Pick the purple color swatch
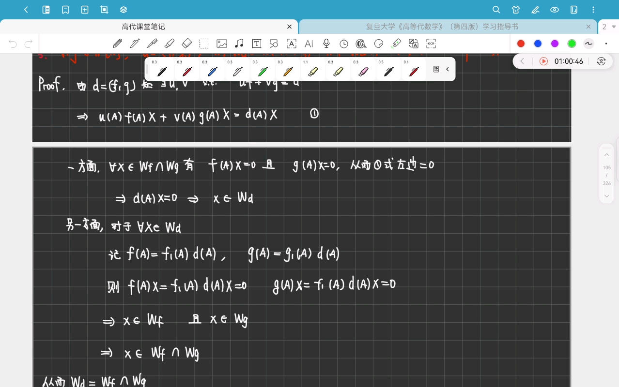 (x=555, y=44)
